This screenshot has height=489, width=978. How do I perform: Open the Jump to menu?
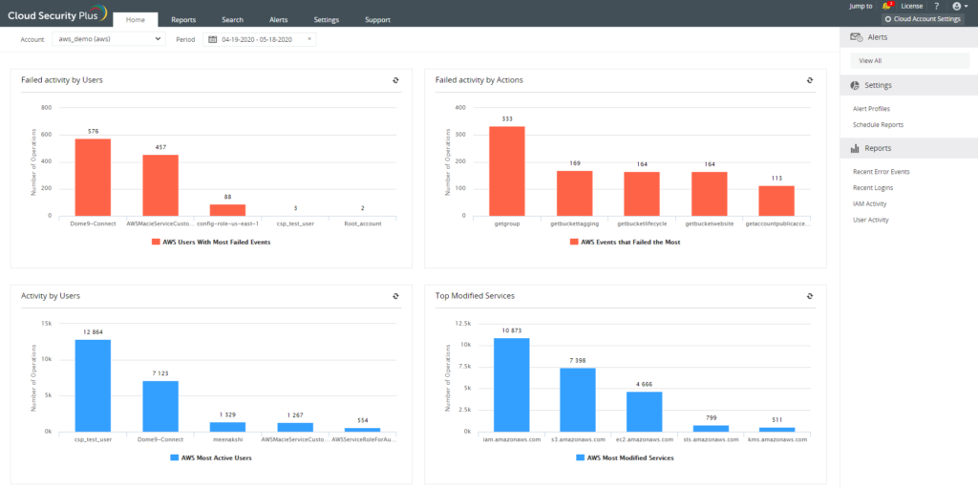861,7
